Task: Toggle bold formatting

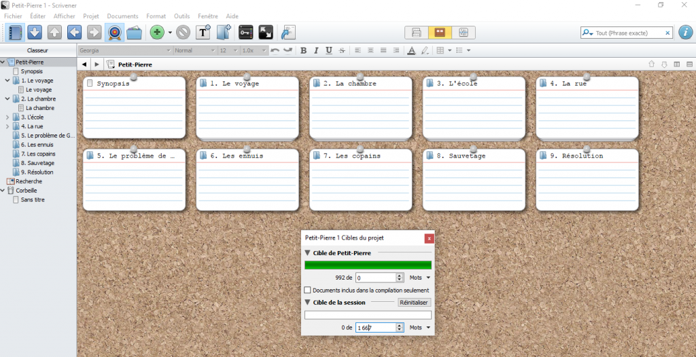Action: (304, 50)
